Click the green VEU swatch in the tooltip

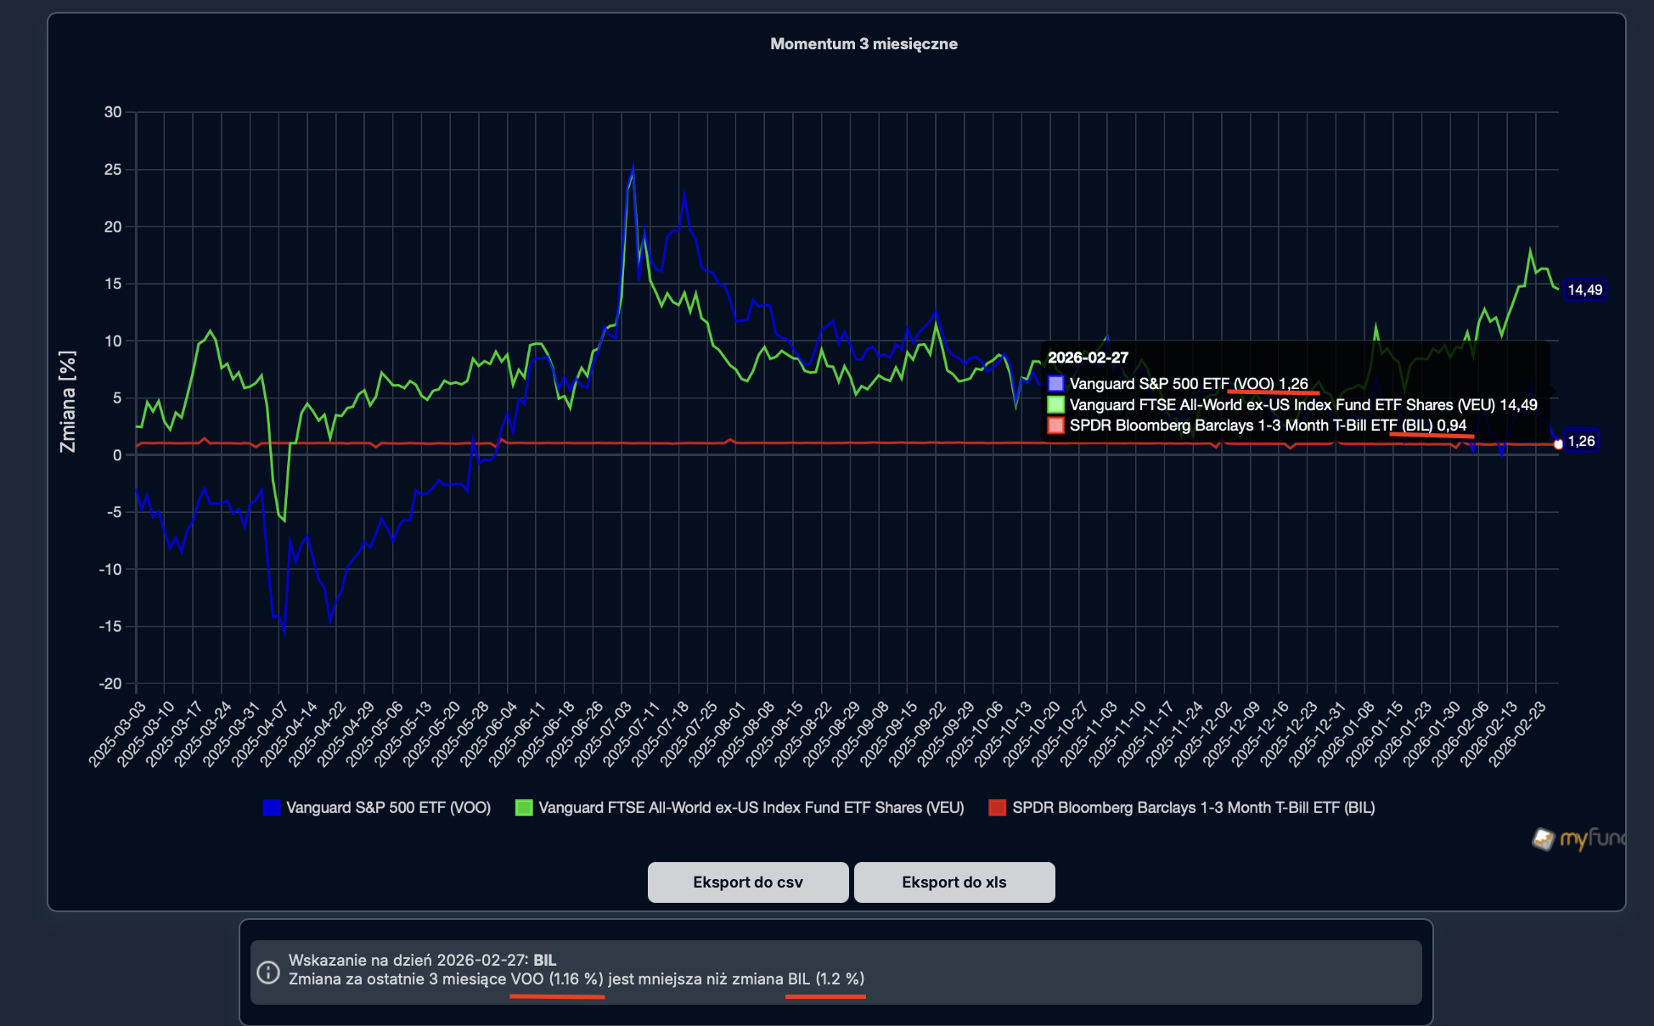coord(1055,404)
